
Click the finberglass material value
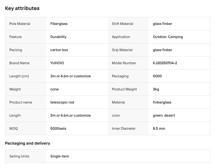pyautogui.click(x=162, y=102)
